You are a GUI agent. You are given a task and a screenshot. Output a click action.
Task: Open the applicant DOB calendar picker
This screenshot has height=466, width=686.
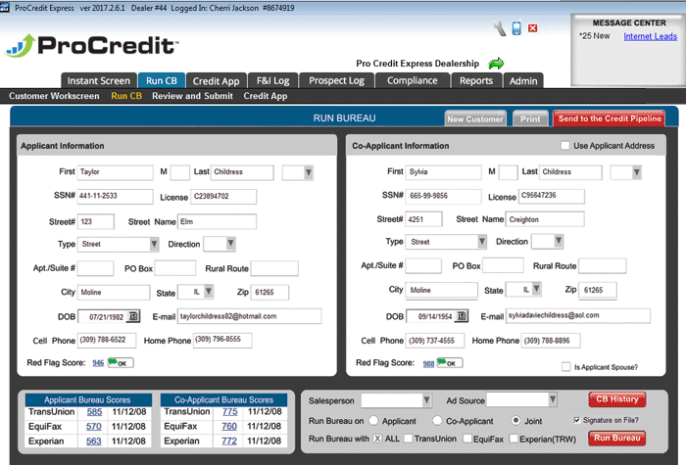coord(133,316)
